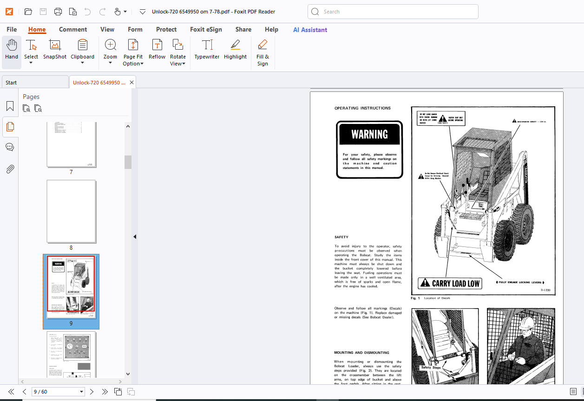Click the Undo arrow
The height and width of the screenshot is (401, 584).
pyautogui.click(x=88, y=12)
